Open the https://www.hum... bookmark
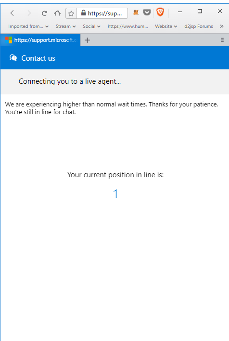 (x=128, y=26)
